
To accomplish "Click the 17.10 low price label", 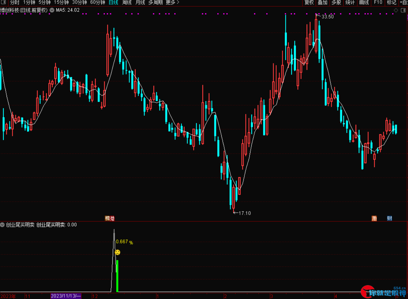I will 244,213.
